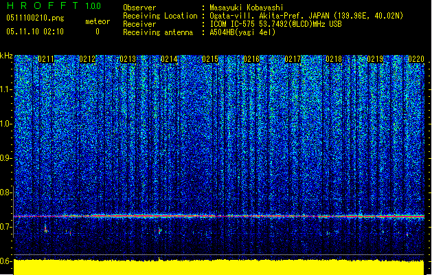Select the filename 0511100210.png
The height and width of the screenshot is (275, 432).
[35, 18]
